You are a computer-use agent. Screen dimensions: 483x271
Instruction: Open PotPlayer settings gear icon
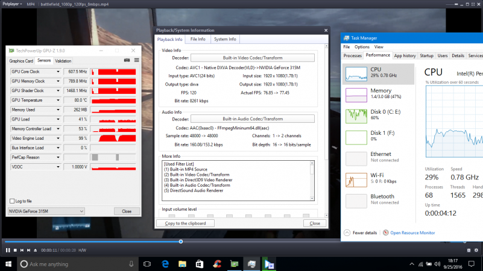[x=476, y=251]
